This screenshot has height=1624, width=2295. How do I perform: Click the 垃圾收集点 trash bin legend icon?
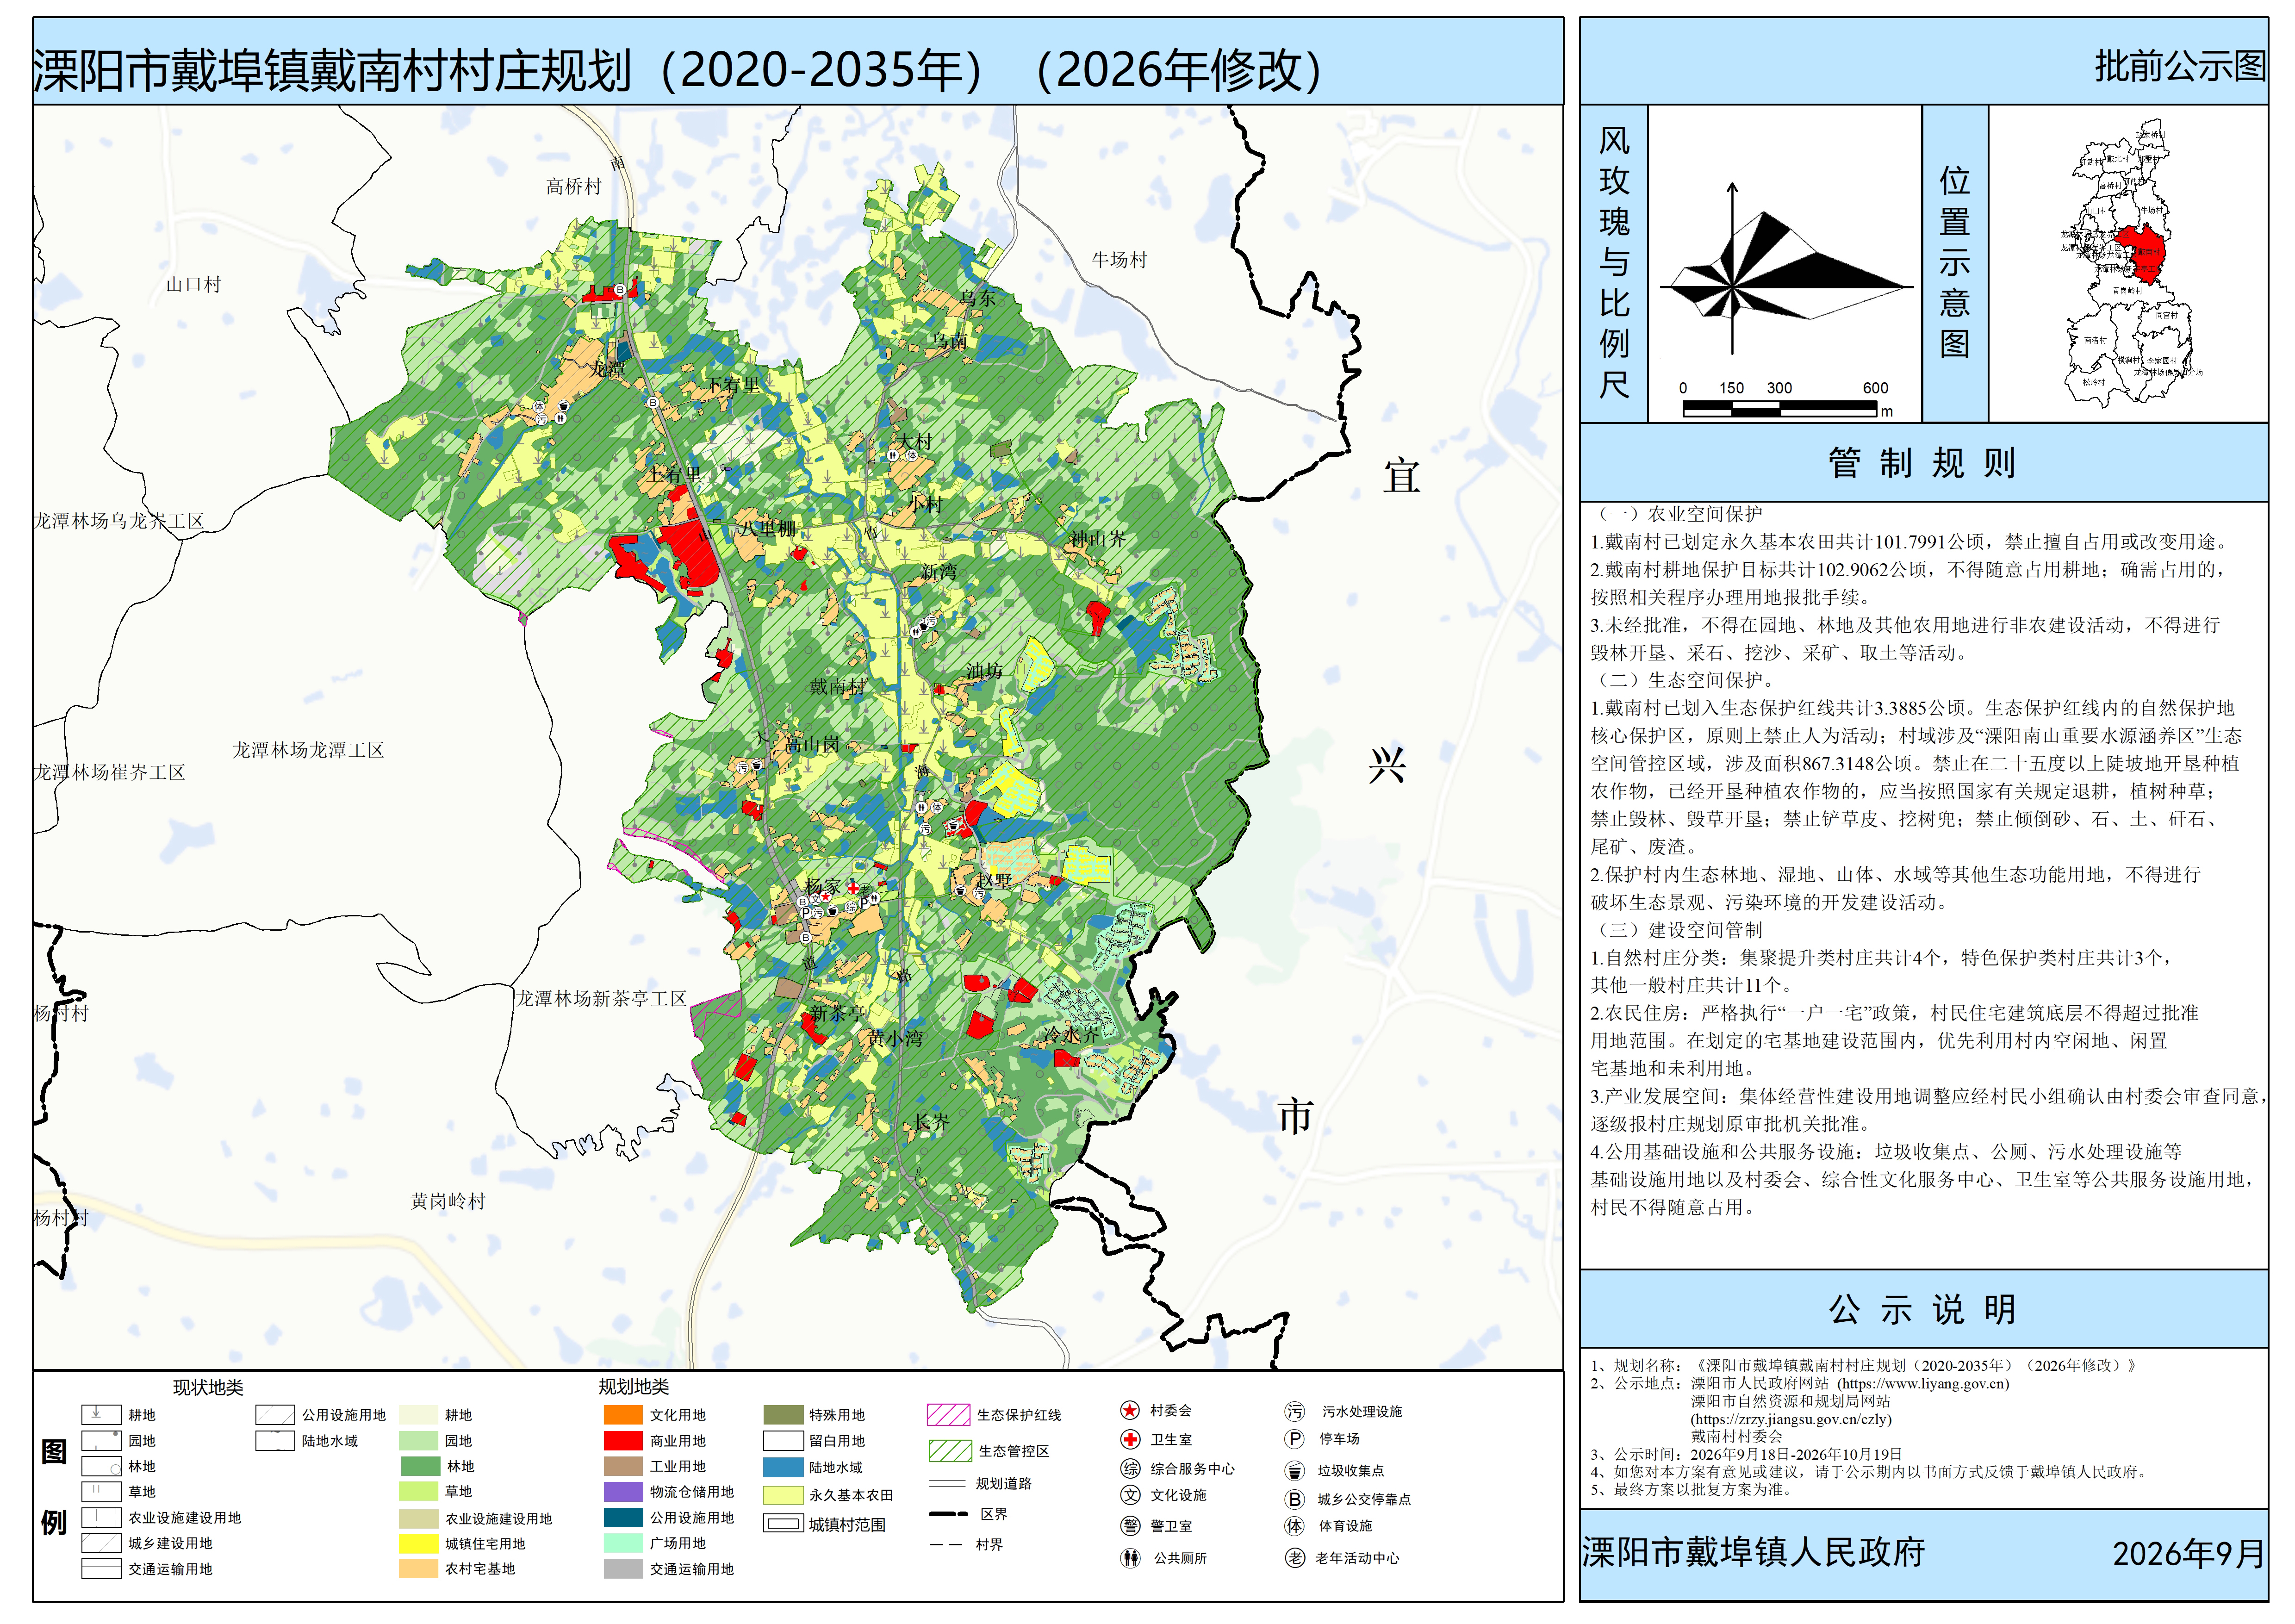click(x=1295, y=1471)
